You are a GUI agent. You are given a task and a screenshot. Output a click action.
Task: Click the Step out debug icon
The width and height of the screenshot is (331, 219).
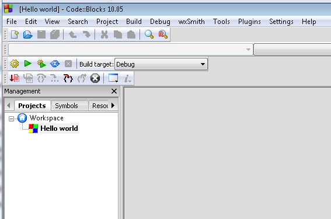point(82,78)
